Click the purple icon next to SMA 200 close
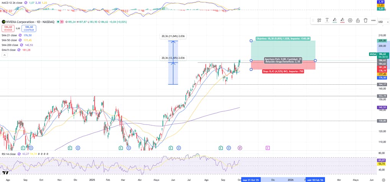This screenshot has height=182, width=390. 21,45
